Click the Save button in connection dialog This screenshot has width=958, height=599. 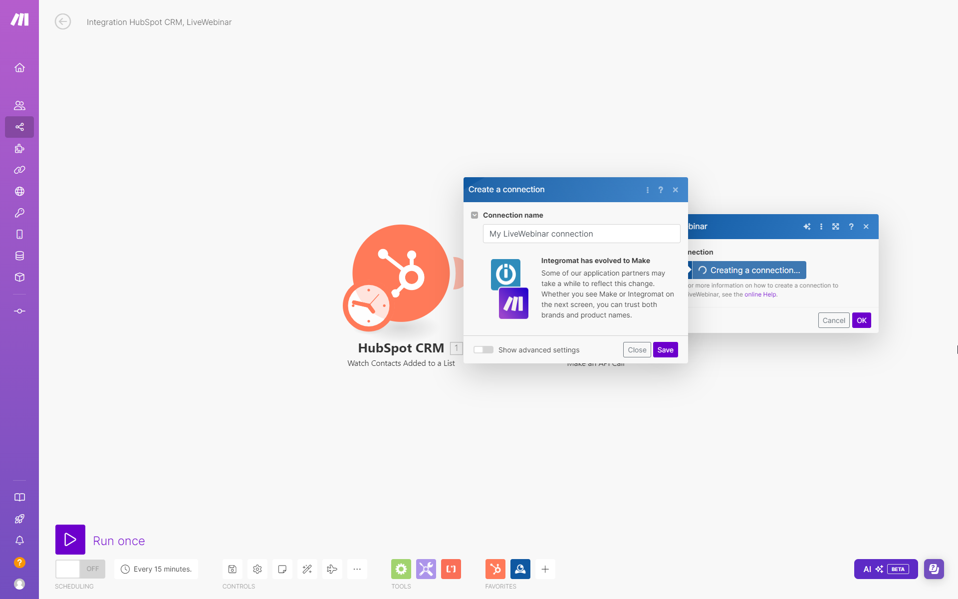coord(665,350)
